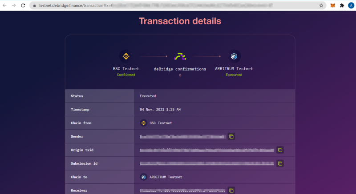Copy the Submission id value
This screenshot has width=356, height=194.
(280, 163)
